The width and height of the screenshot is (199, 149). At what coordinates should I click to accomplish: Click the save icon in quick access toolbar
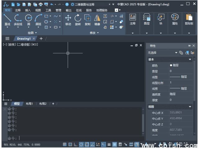pos(24,5)
